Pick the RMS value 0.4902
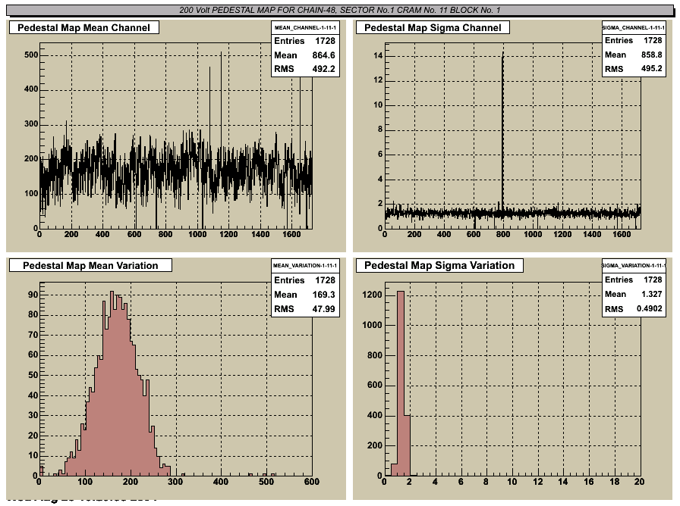Image resolution: width=680 pixels, height=506 pixels. pyautogui.click(x=649, y=308)
